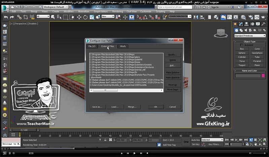Switch to the Motion command panel tab
Screen dimensions: 269x157
pyautogui.click(x=253, y=24)
